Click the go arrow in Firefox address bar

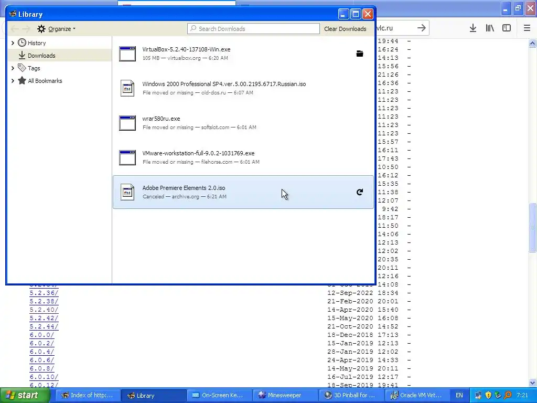click(422, 28)
